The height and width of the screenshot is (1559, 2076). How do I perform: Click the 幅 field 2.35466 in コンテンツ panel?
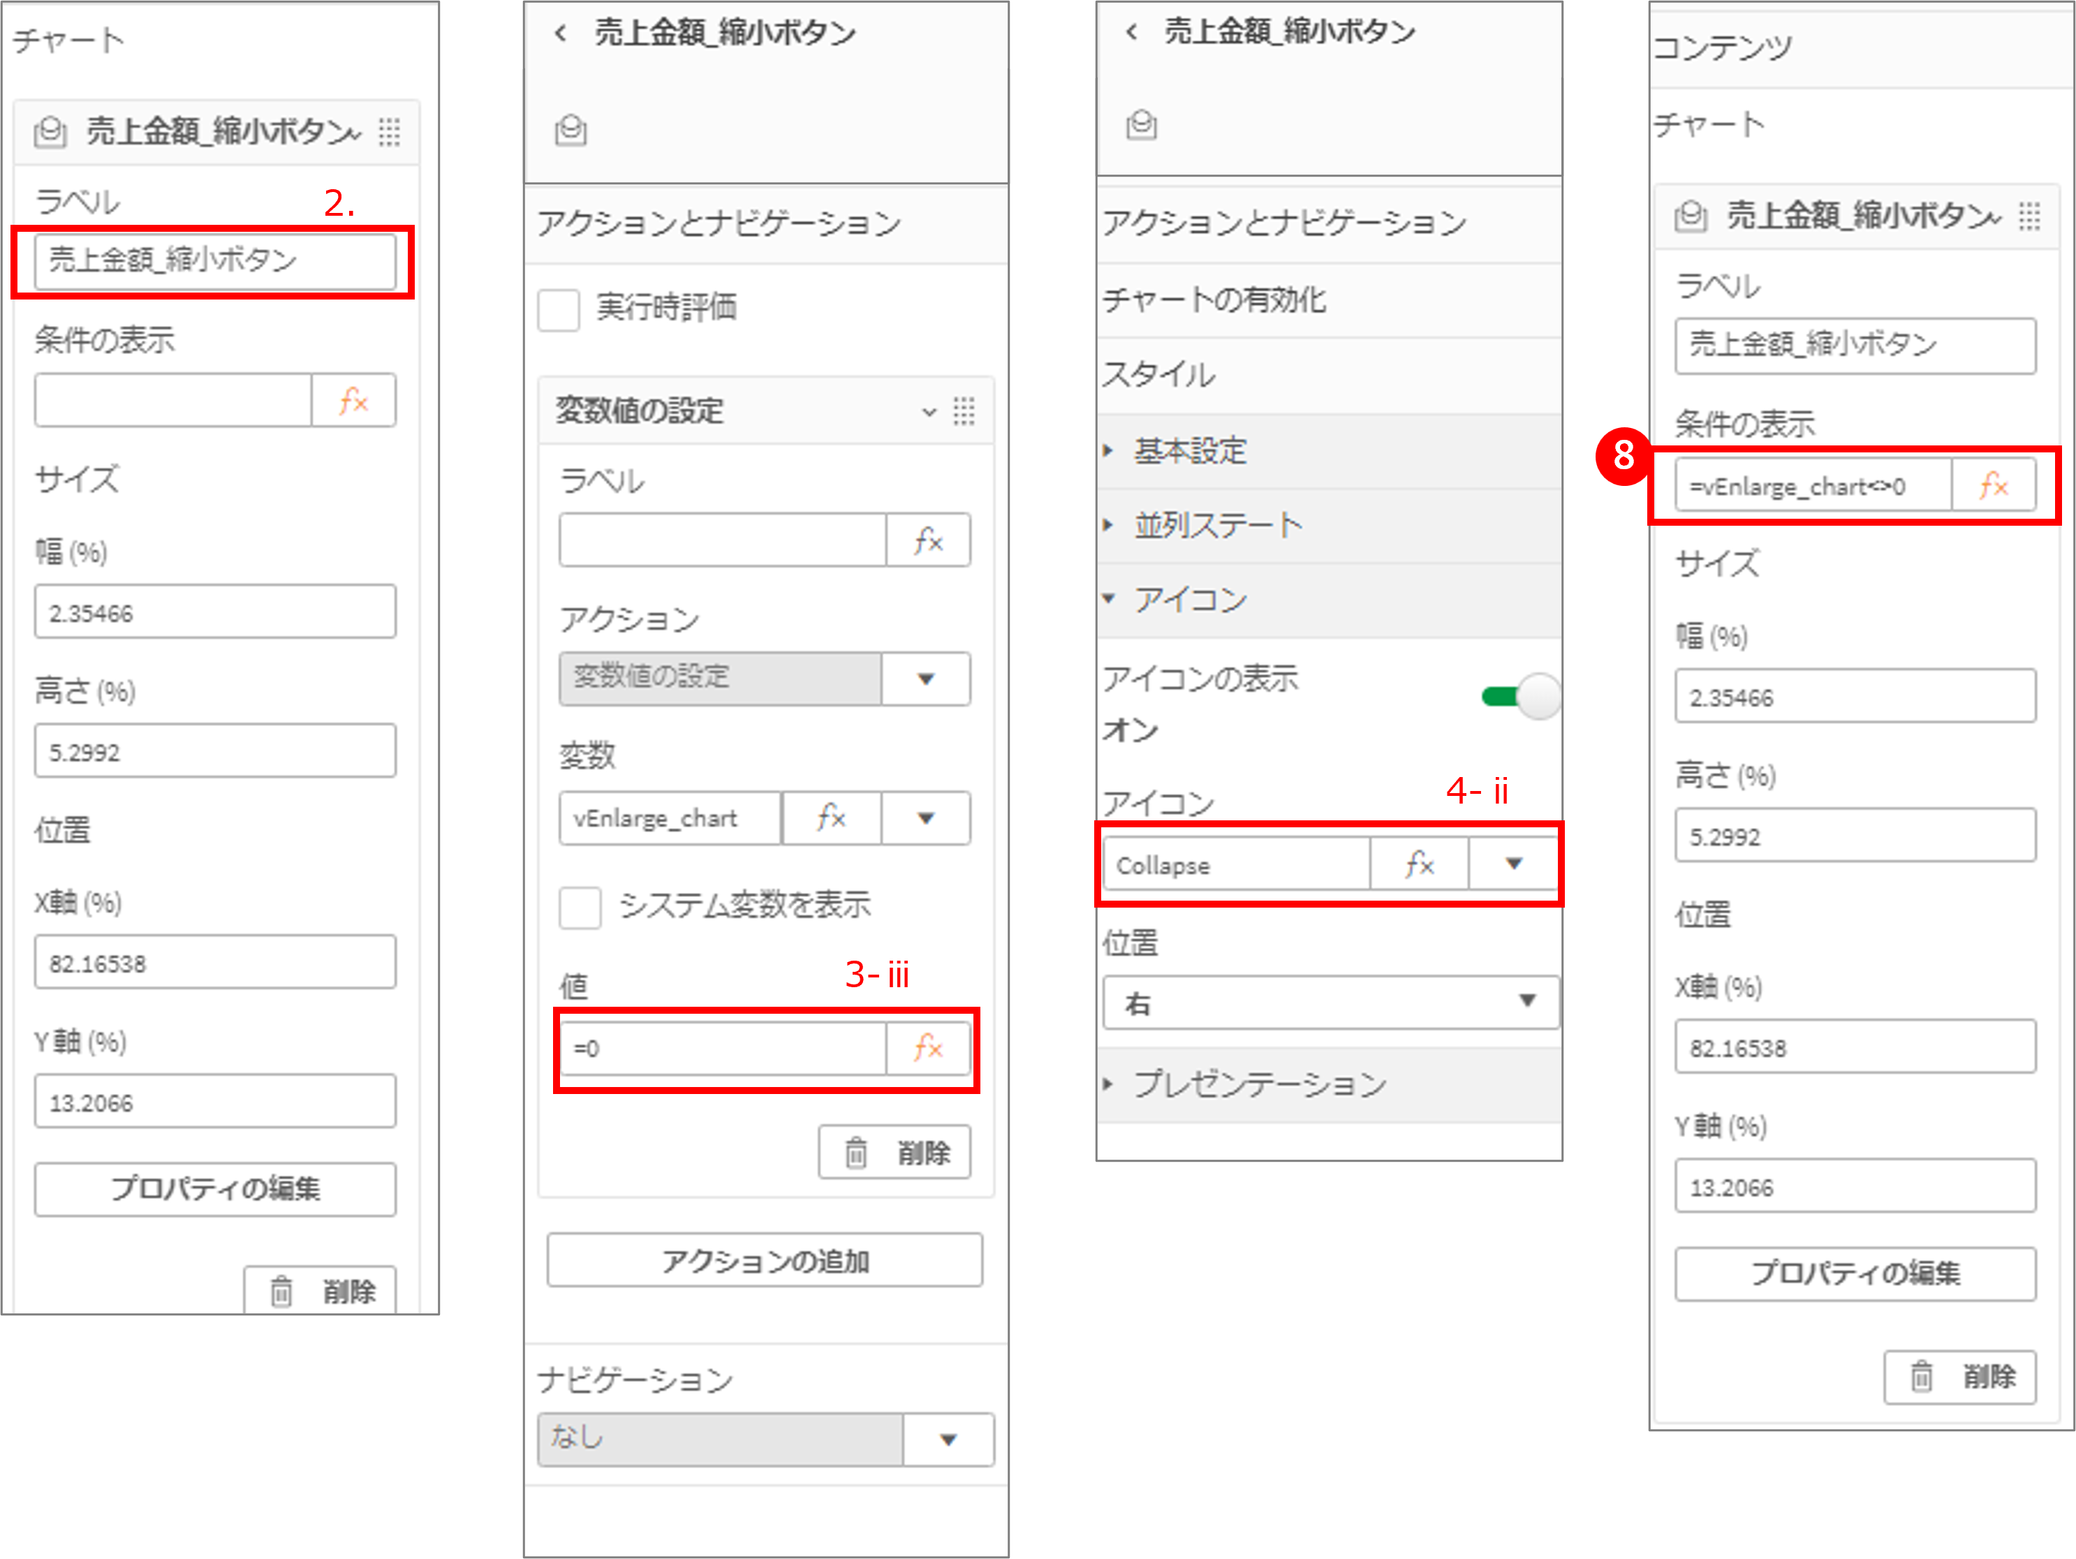pyautogui.click(x=1855, y=695)
